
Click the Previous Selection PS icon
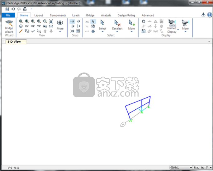87,27
